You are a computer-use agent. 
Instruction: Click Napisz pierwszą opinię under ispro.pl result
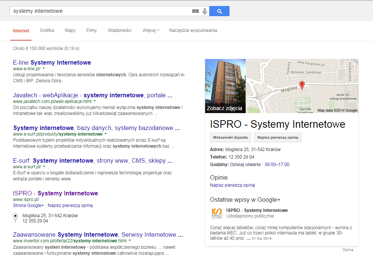(70, 205)
